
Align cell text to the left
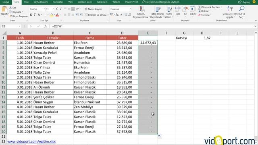pos(65,15)
